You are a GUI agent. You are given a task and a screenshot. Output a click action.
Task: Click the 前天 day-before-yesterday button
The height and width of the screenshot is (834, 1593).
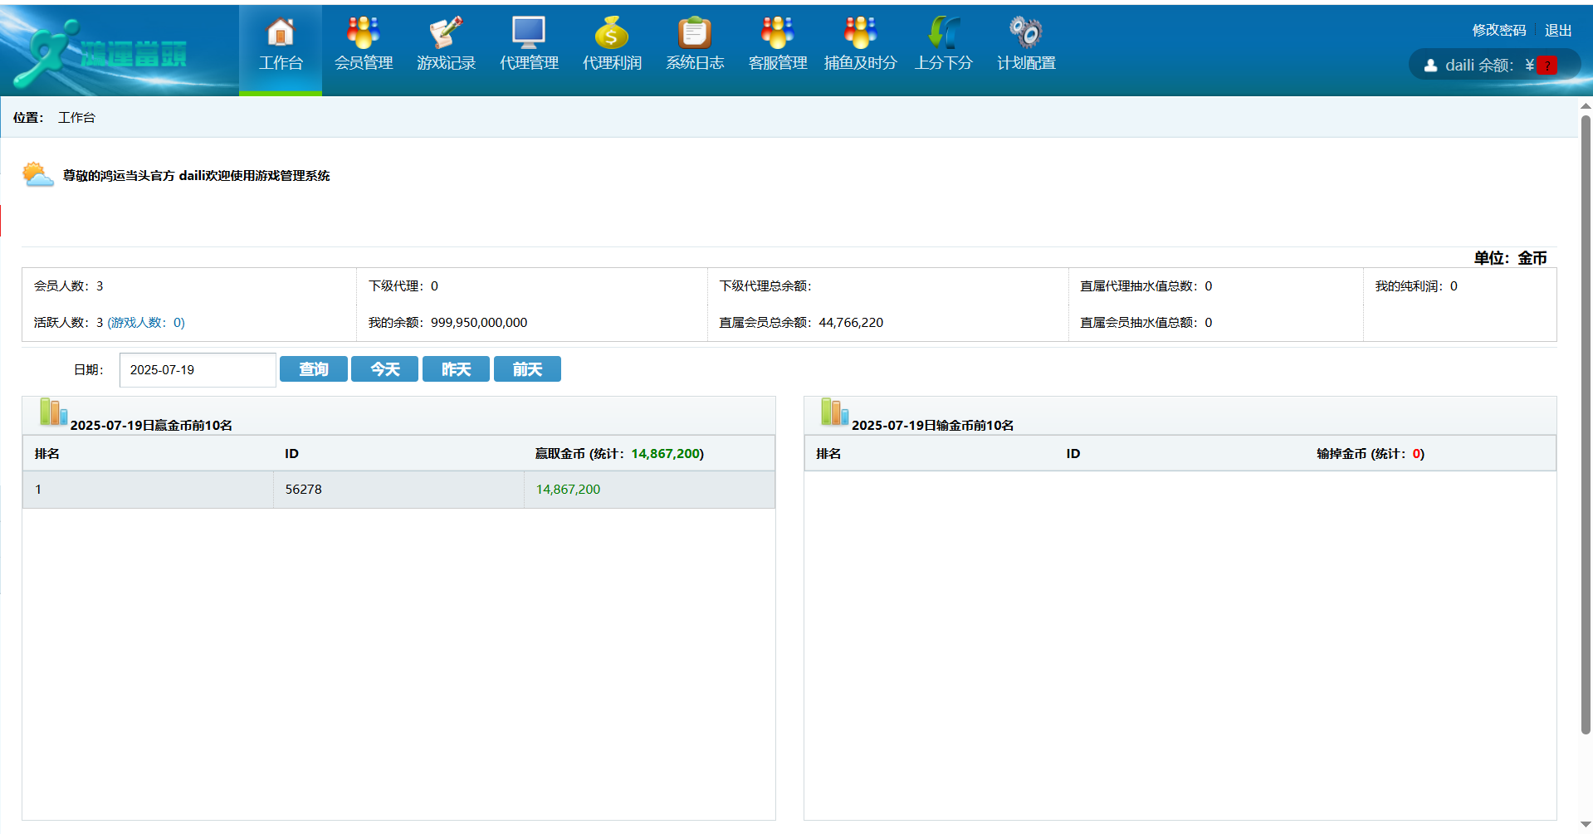(x=527, y=369)
